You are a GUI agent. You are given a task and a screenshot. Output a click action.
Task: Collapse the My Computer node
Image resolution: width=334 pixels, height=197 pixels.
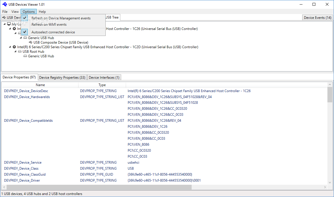coord(4,24)
